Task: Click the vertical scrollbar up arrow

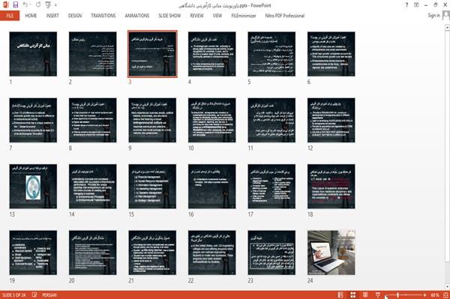Action: (447, 27)
